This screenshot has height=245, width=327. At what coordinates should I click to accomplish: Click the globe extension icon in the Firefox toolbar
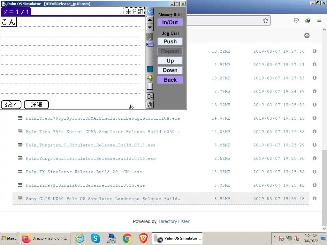308,20
